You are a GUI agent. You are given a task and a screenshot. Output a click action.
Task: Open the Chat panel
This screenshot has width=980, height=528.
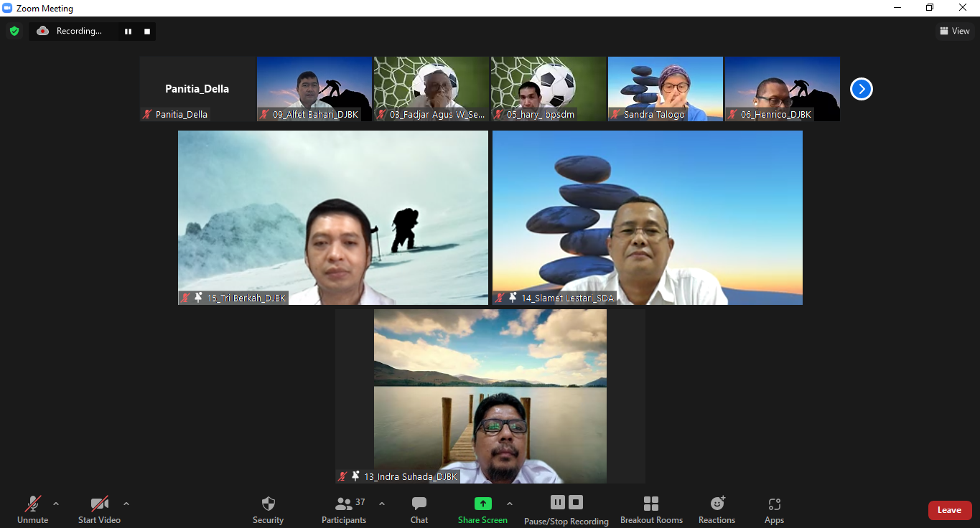(x=419, y=510)
